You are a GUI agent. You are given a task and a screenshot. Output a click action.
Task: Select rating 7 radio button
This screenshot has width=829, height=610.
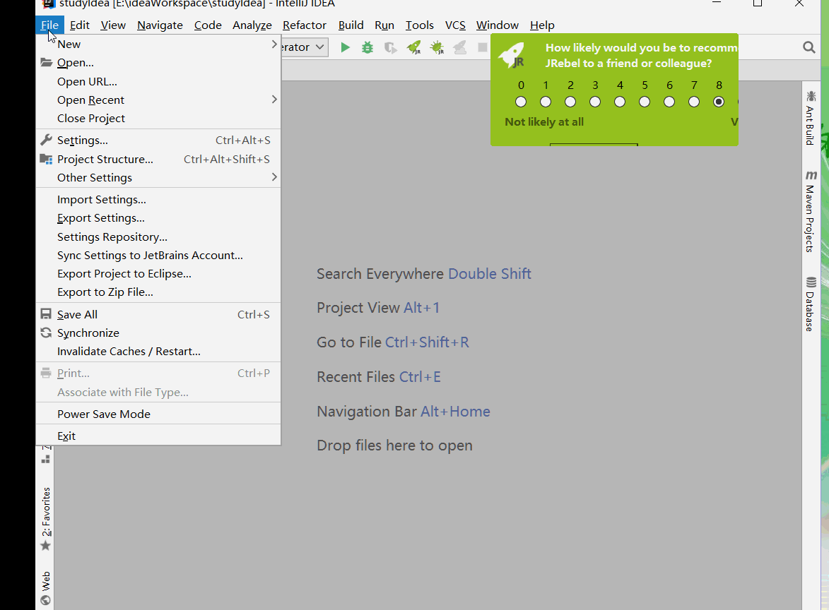tap(694, 102)
